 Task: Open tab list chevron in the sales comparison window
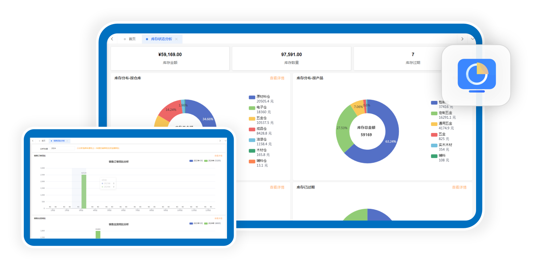[225, 141]
